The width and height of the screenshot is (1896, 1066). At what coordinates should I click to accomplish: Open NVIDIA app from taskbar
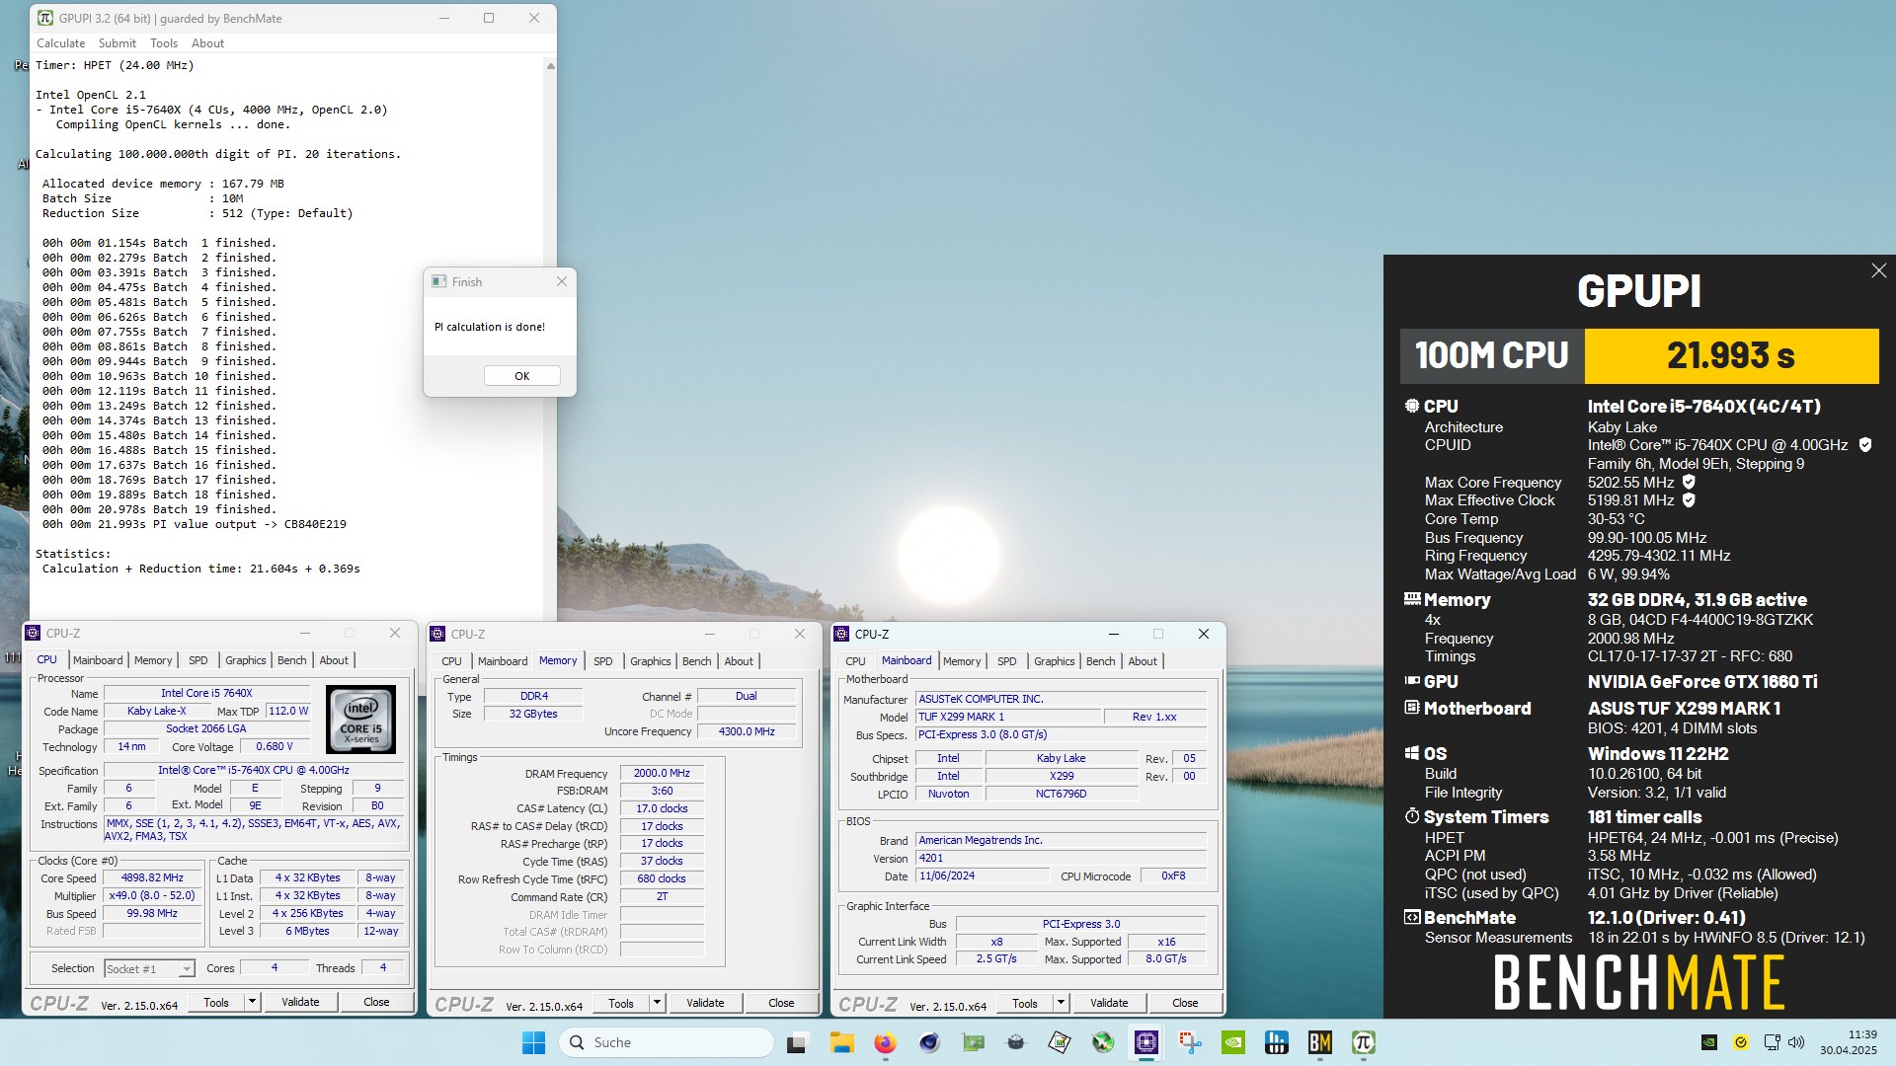1233,1042
